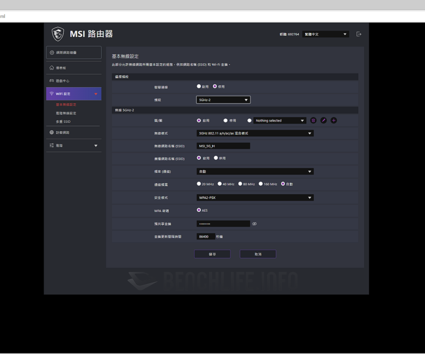Click the plus icon to add an SSID
Screen dimensions: 425x354
coord(334,120)
